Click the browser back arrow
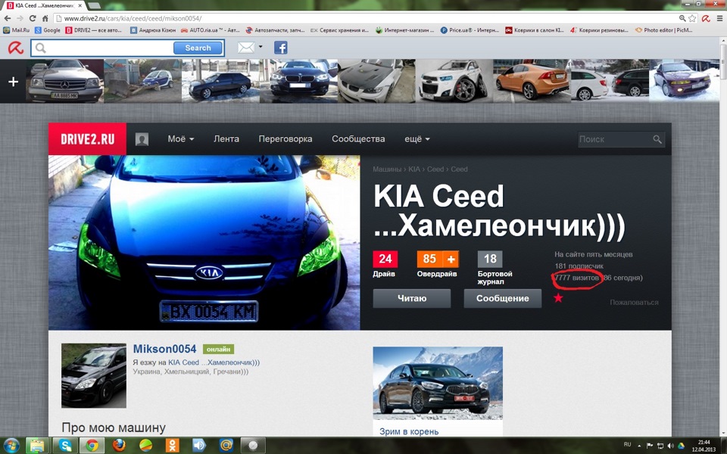 (x=7, y=18)
